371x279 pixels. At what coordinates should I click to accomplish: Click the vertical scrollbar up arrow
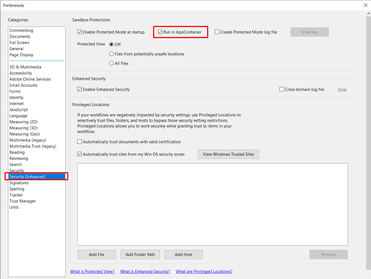coord(369,13)
